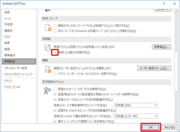The image size is (180, 132).
Task: Toggle 更新された RSS フィード アイテム checkbox
Action: tap(55, 26)
